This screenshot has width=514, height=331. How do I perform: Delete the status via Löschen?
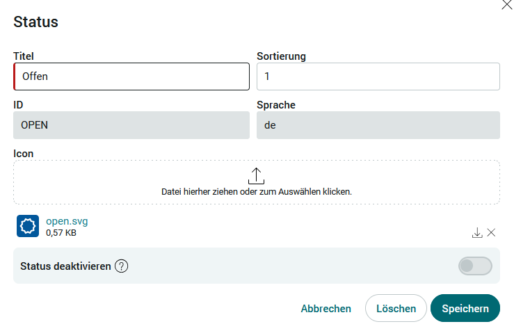coord(396,308)
